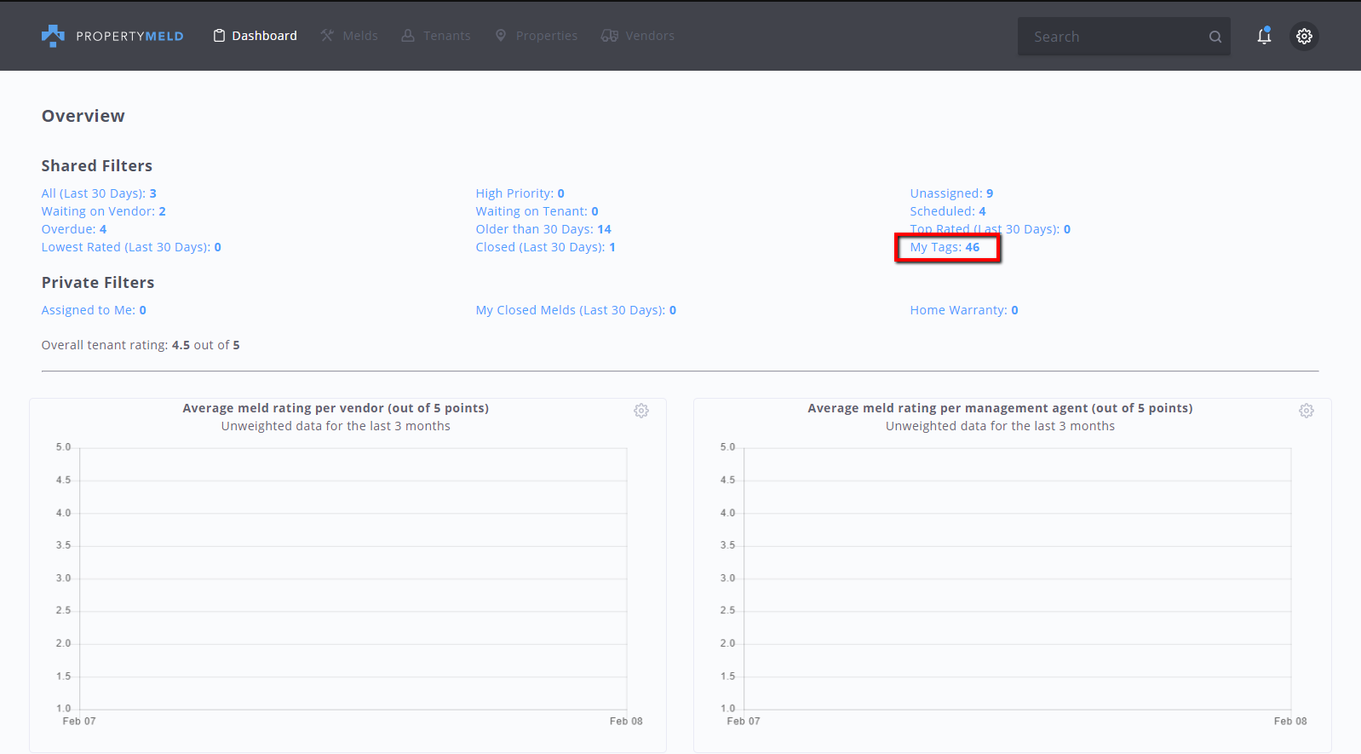The height and width of the screenshot is (754, 1361).
Task: Open Closed (Last 30 Days) filter
Action: pos(546,247)
